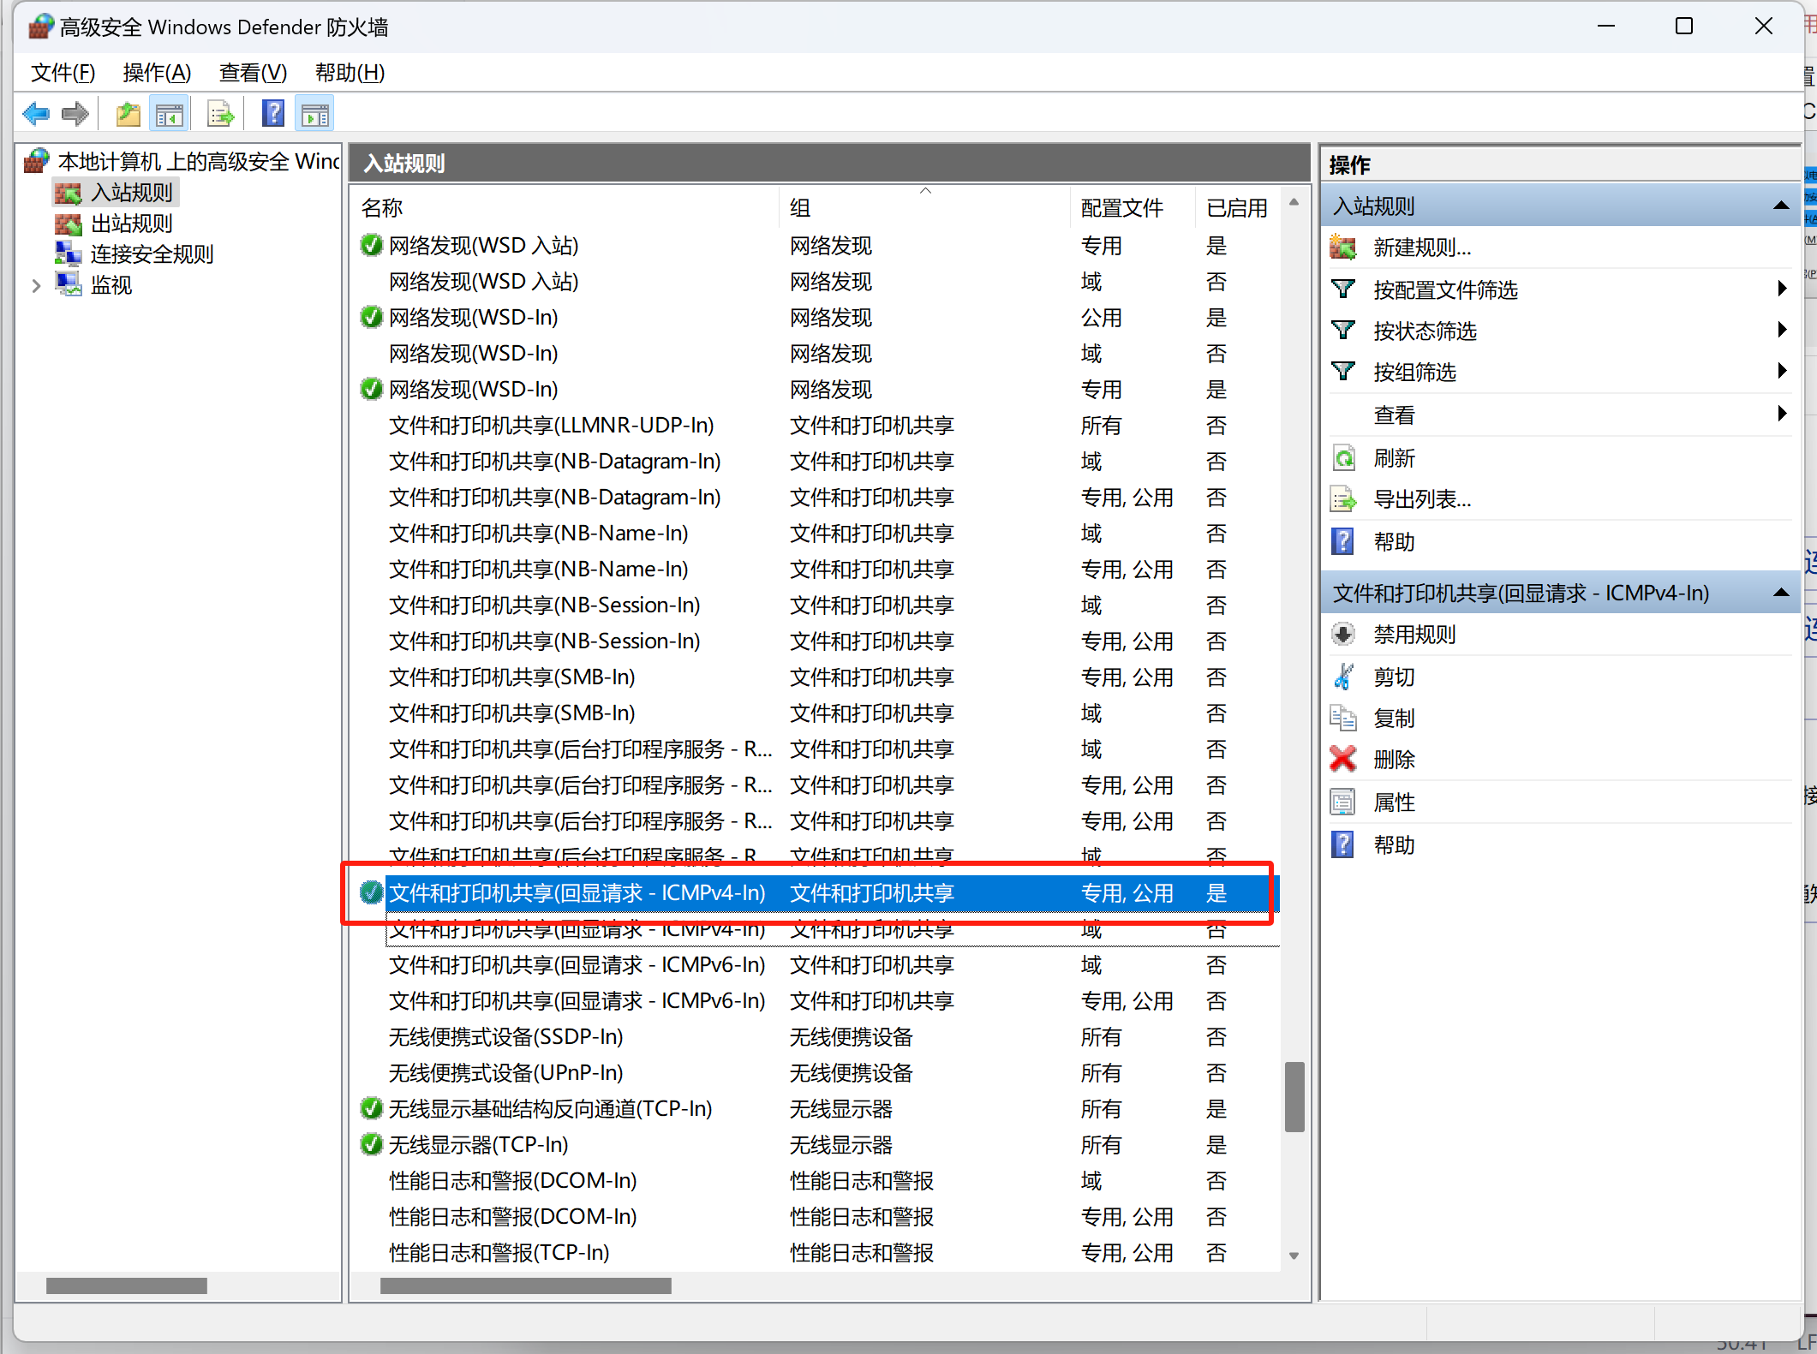This screenshot has width=1817, height=1354.
Task: Click 剪切 in the actions pane
Action: (1394, 677)
